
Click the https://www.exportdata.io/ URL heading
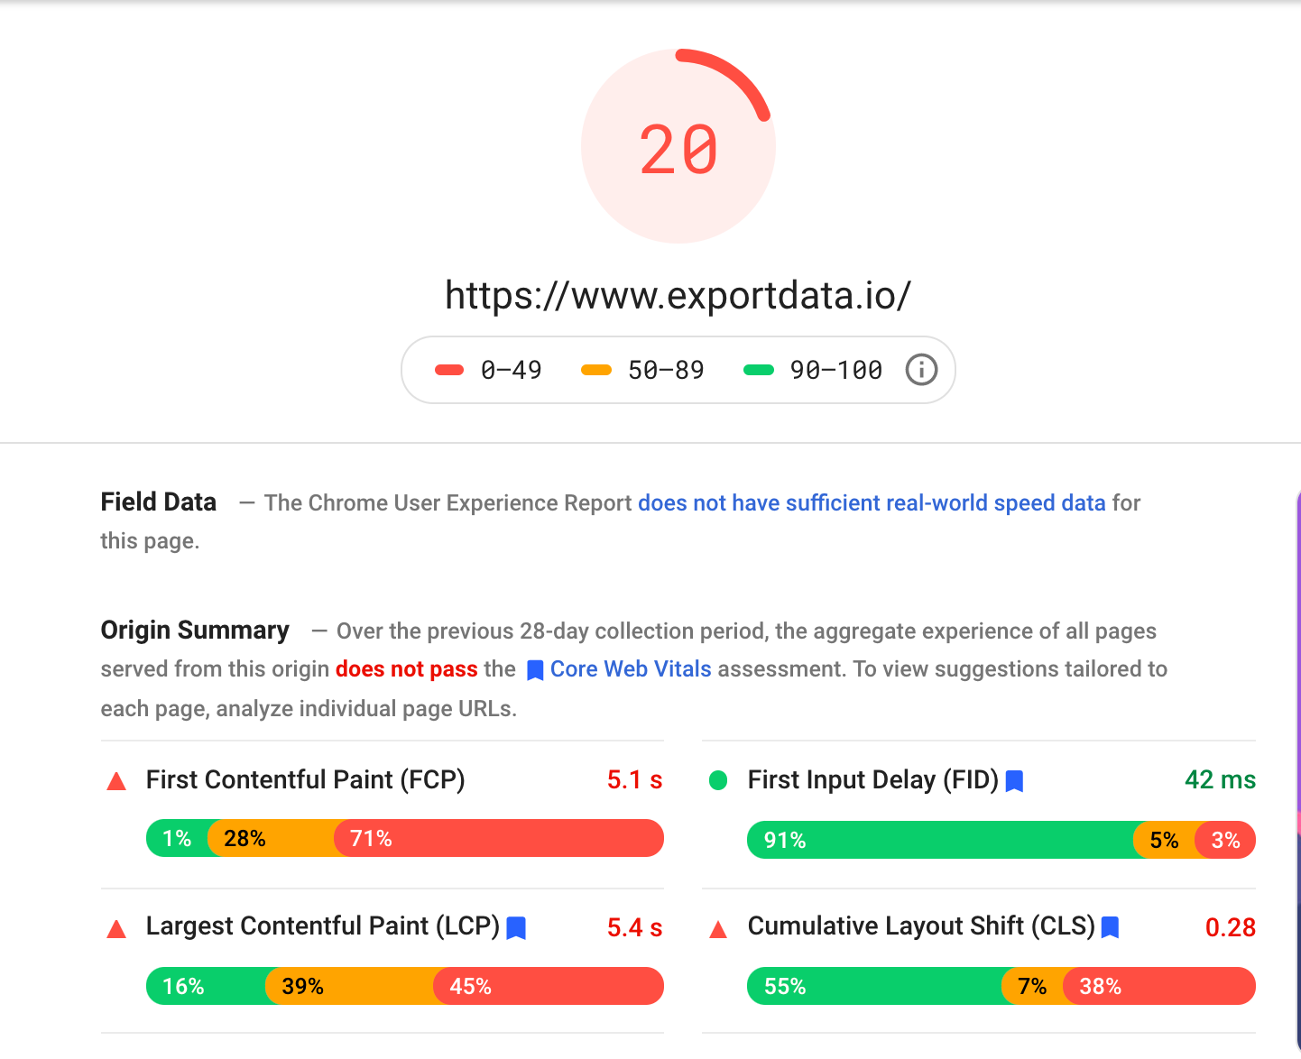coord(678,295)
